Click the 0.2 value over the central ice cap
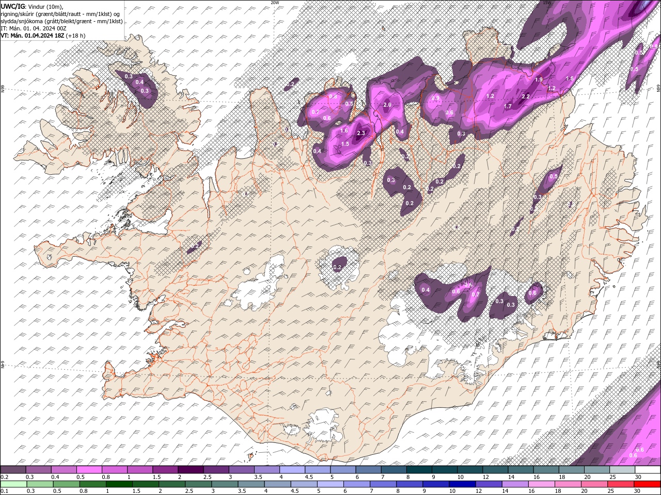661x495 pixels. [x=337, y=267]
